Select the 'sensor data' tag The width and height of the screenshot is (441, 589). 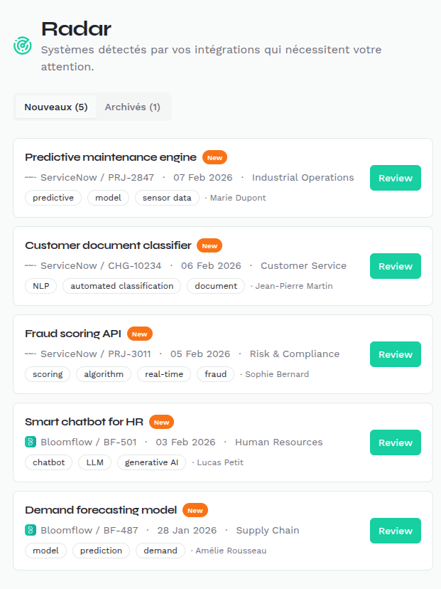coord(167,198)
